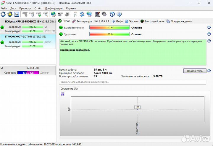This screenshot has height=146, width=213.
Task: Click the refresh arrows toolbar icon
Action: [x=3, y=14]
